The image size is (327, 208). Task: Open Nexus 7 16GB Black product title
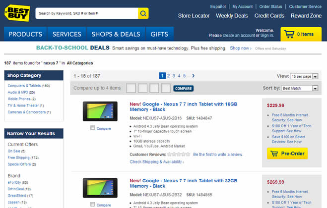(183, 107)
